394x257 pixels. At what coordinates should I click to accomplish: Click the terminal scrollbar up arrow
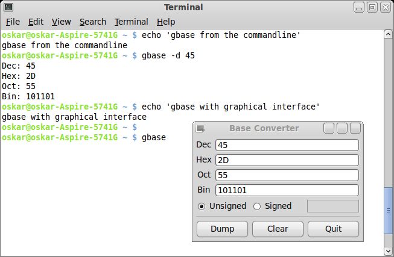(388, 34)
